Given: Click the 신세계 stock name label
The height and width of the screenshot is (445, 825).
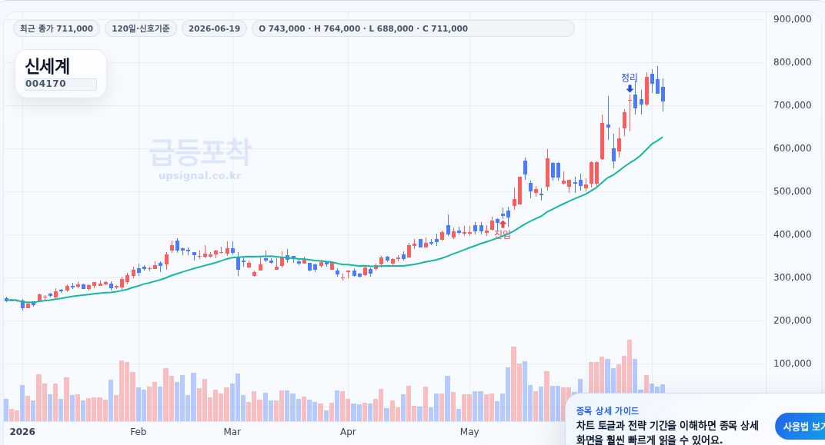Looking at the screenshot, I should [48, 66].
